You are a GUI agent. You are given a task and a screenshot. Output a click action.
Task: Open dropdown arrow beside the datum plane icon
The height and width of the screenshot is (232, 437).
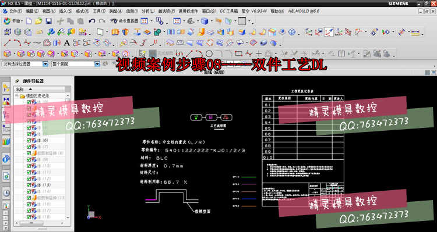tap(107, 32)
